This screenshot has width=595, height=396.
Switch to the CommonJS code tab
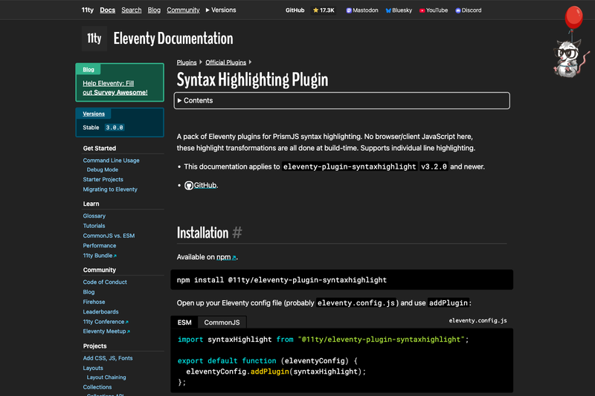tap(222, 322)
